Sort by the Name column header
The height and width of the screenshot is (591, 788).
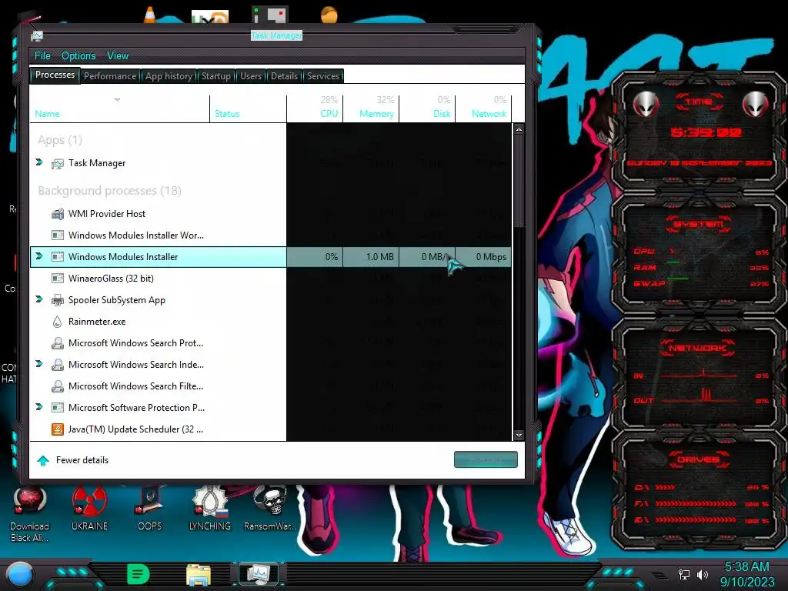119,109
